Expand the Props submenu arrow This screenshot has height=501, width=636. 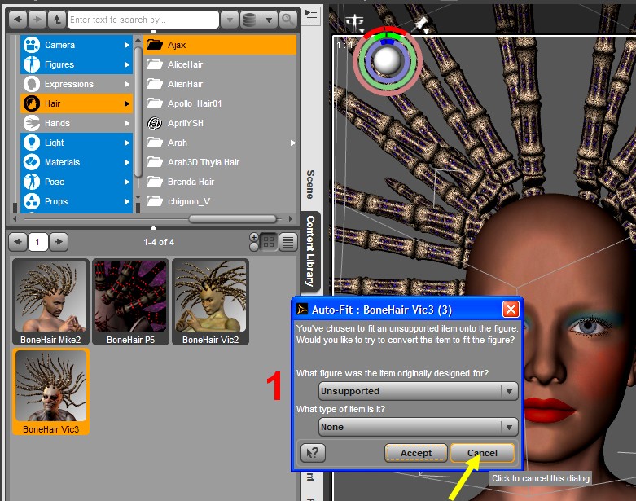click(127, 201)
